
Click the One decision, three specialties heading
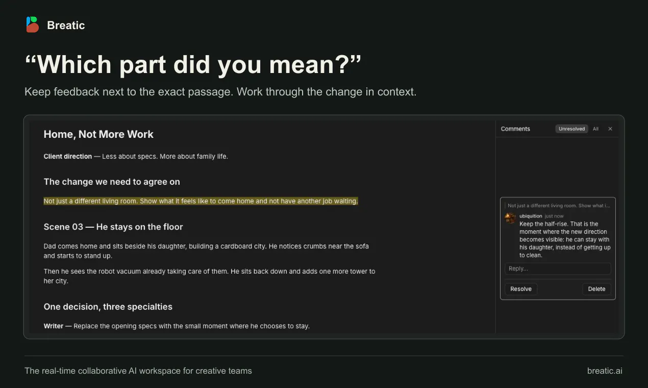pyautogui.click(x=108, y=307)
